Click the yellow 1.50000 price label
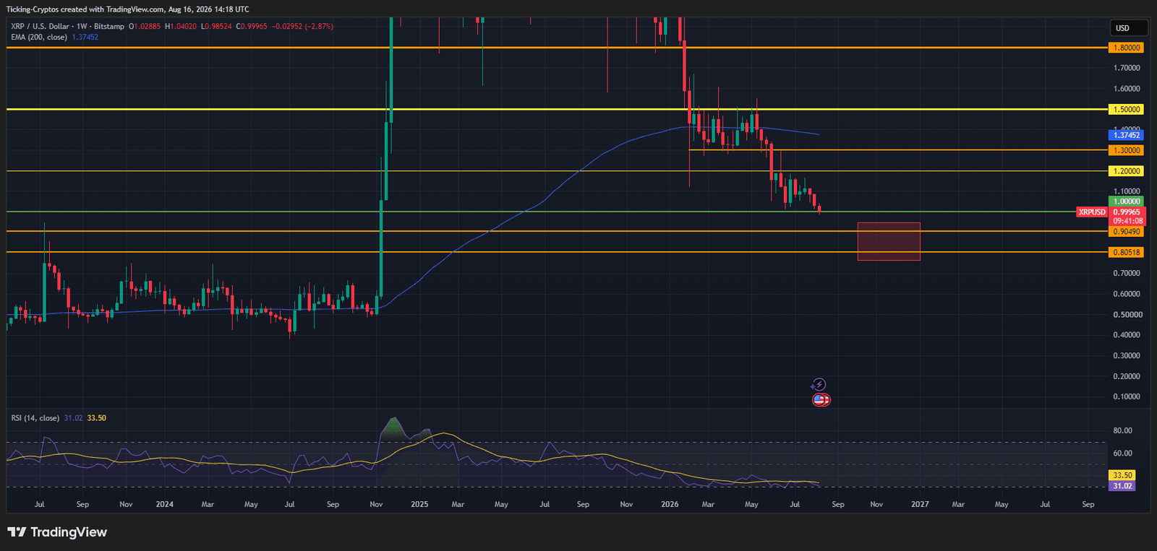 pos(1126,110)
